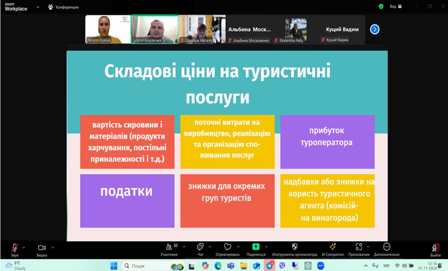This screenshot has width=448, height=271.
Task: Expand audio options arrow next to Звук
Action: [24, 247]
